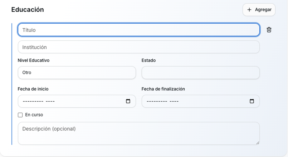The height and width of the screenshot is (157, 288).
Task: Click the "Fecha de inicio" field label
Action: [x=33, y=89]
